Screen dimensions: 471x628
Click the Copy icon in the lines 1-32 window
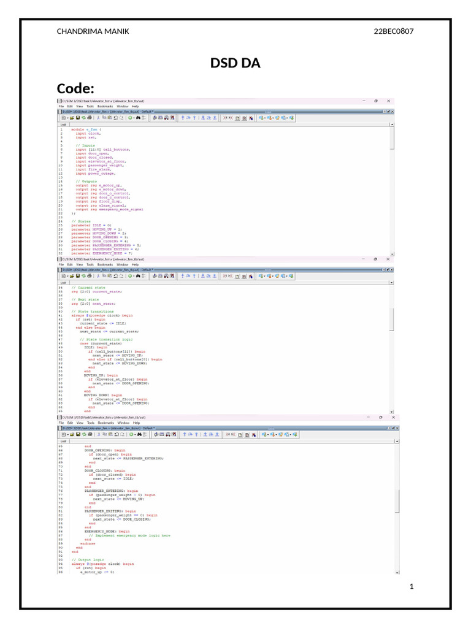click(x=104, y=118)
